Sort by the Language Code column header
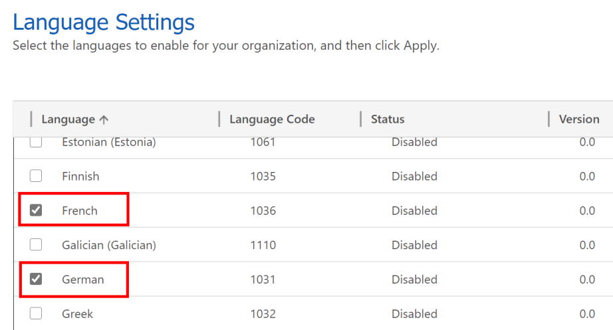 [272, 120]
